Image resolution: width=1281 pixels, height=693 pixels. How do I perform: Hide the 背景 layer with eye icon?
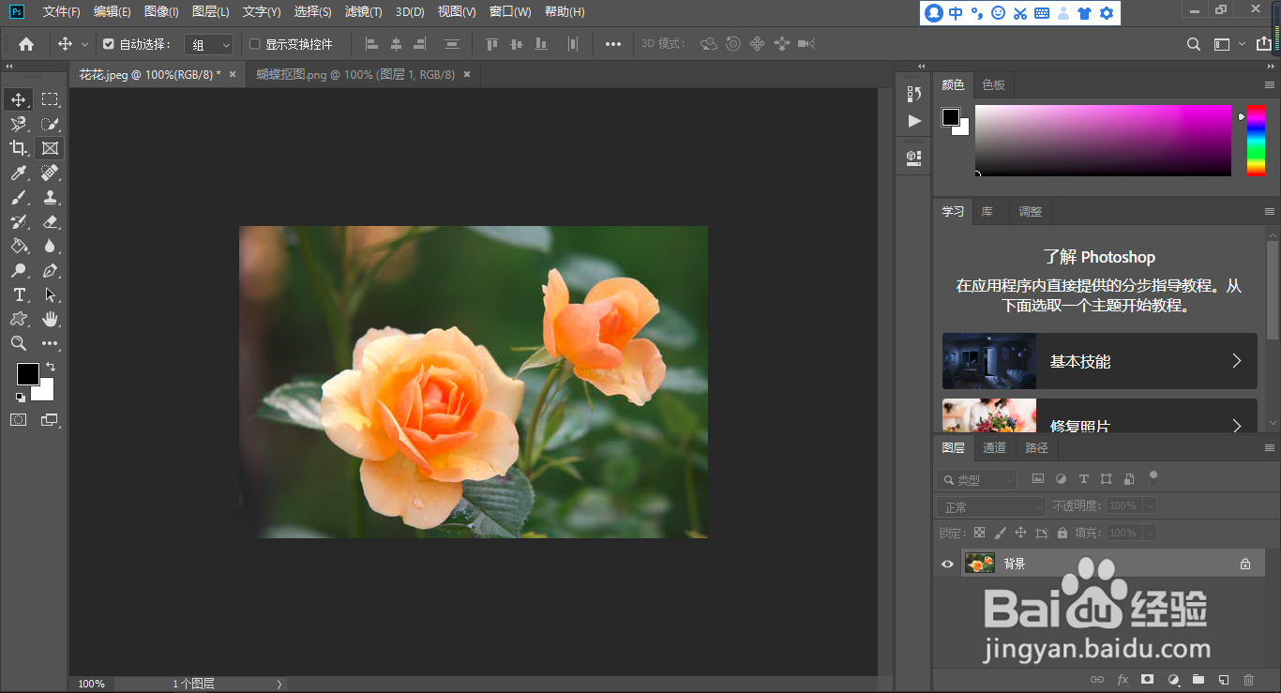[947, 564]
